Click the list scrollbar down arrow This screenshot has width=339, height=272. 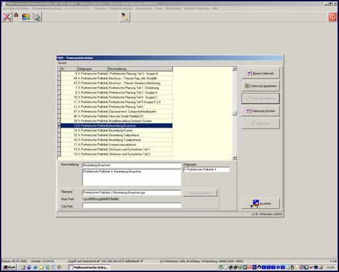(235, 158)
